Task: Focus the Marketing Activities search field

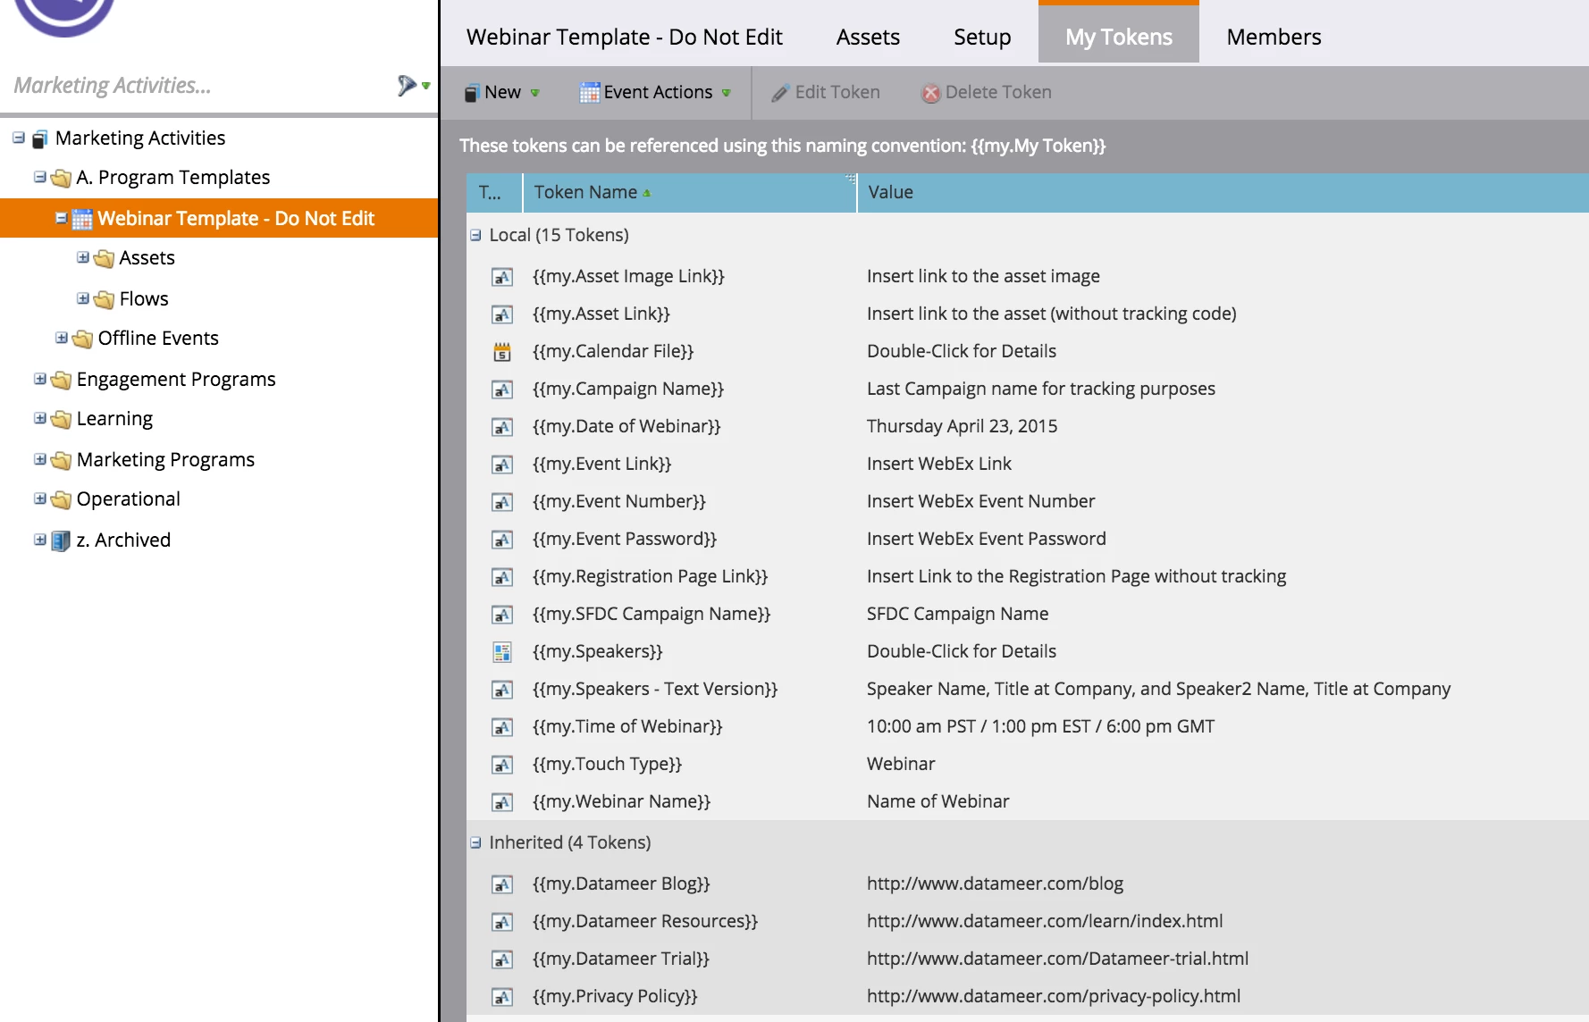Action: (x=197, y=86)
